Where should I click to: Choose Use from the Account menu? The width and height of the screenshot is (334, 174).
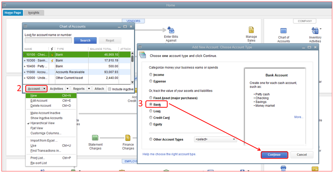click(51, 146)
